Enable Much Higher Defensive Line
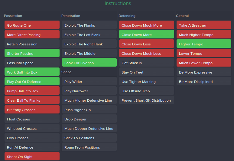This screenshot has height=161, width=234. (89, 100)
